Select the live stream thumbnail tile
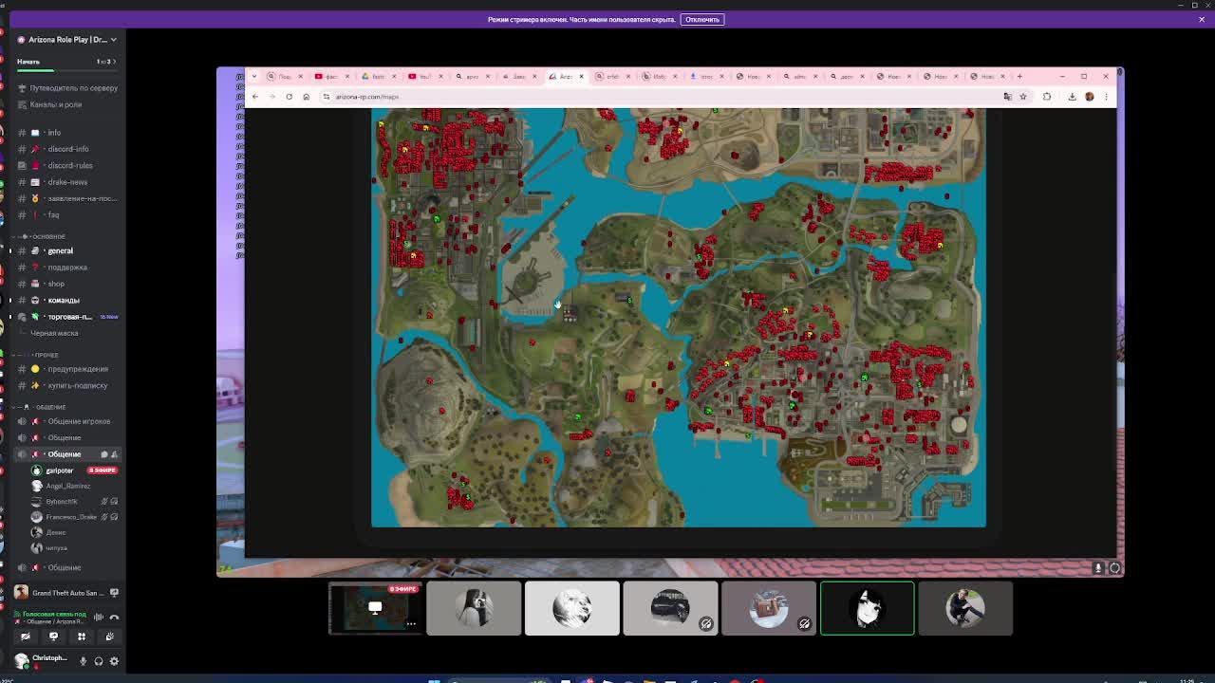 click(376, 608)
